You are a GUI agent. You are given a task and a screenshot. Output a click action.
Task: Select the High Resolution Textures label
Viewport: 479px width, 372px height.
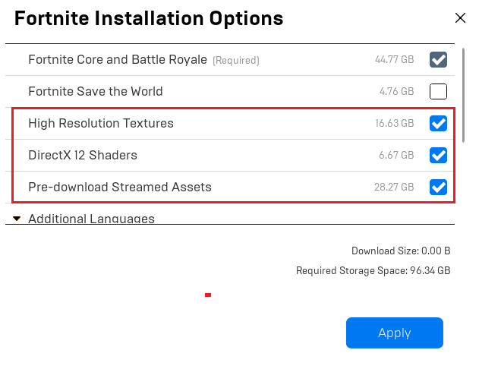click(x=101, y=124)
